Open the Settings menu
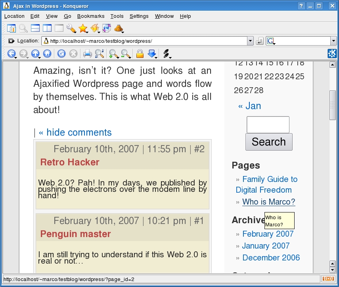The image size is (339, 287). coord(139,16)
